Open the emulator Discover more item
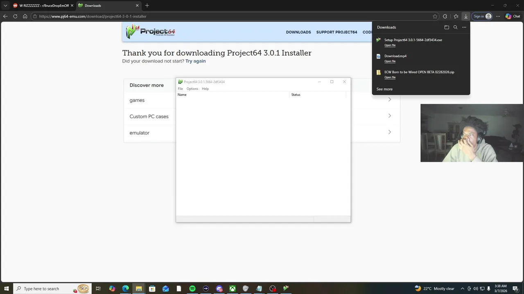Screen dimensions: 524x294 click(139, 133)
